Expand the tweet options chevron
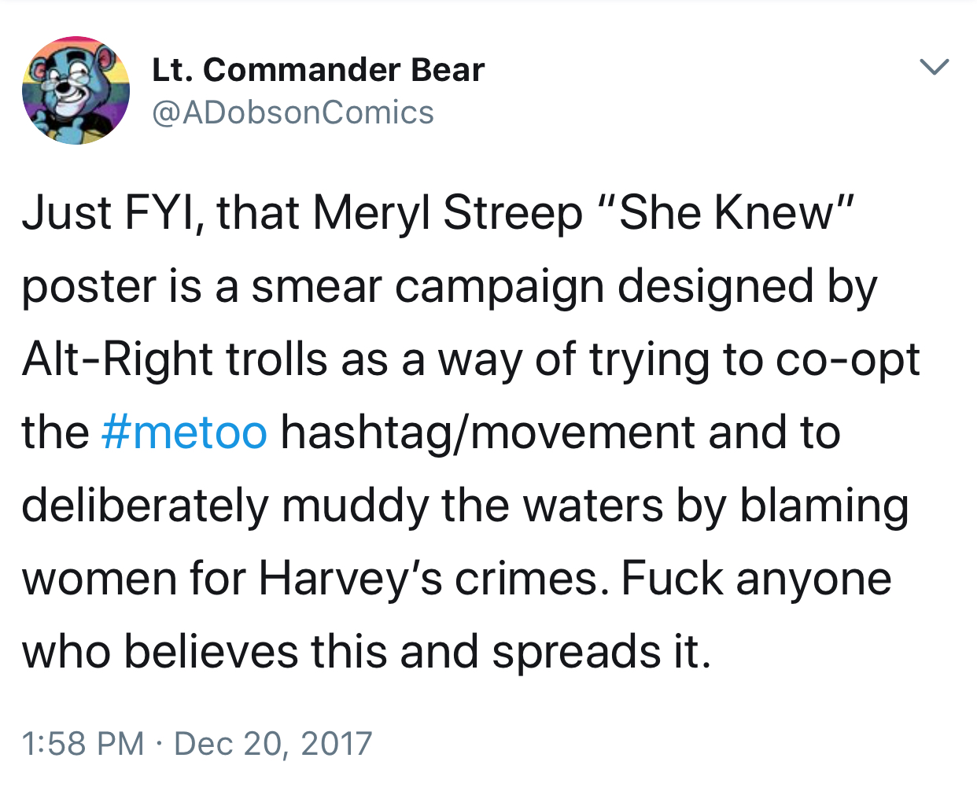 [935, 67]
